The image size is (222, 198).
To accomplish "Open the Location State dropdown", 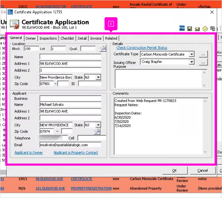I will click(x=98, y=77).
